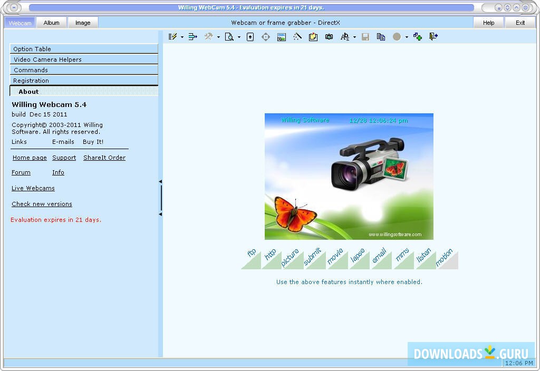Click the exit door icon in toolbar
The height and width of the screenshot is (371, 540).
pos(433,37)
